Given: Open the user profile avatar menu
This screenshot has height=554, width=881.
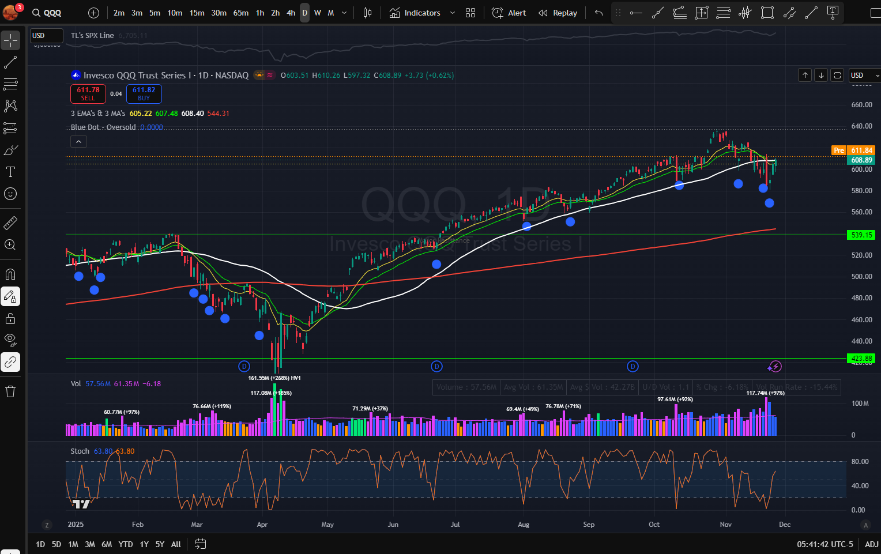Looking at the screenshot, I should pos(12,12).
